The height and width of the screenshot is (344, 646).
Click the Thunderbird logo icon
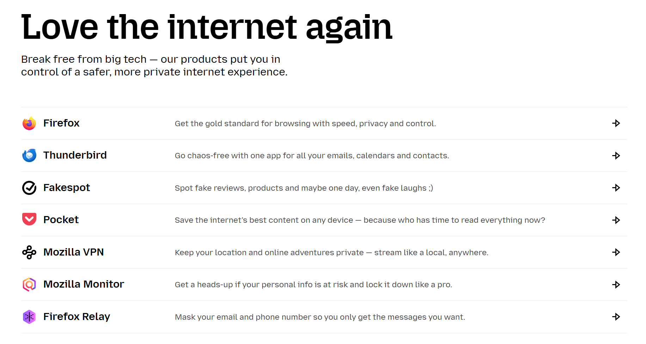coord(29,155)
